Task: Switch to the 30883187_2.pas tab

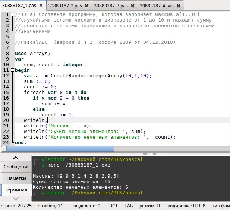Action: tap(66, 6)
